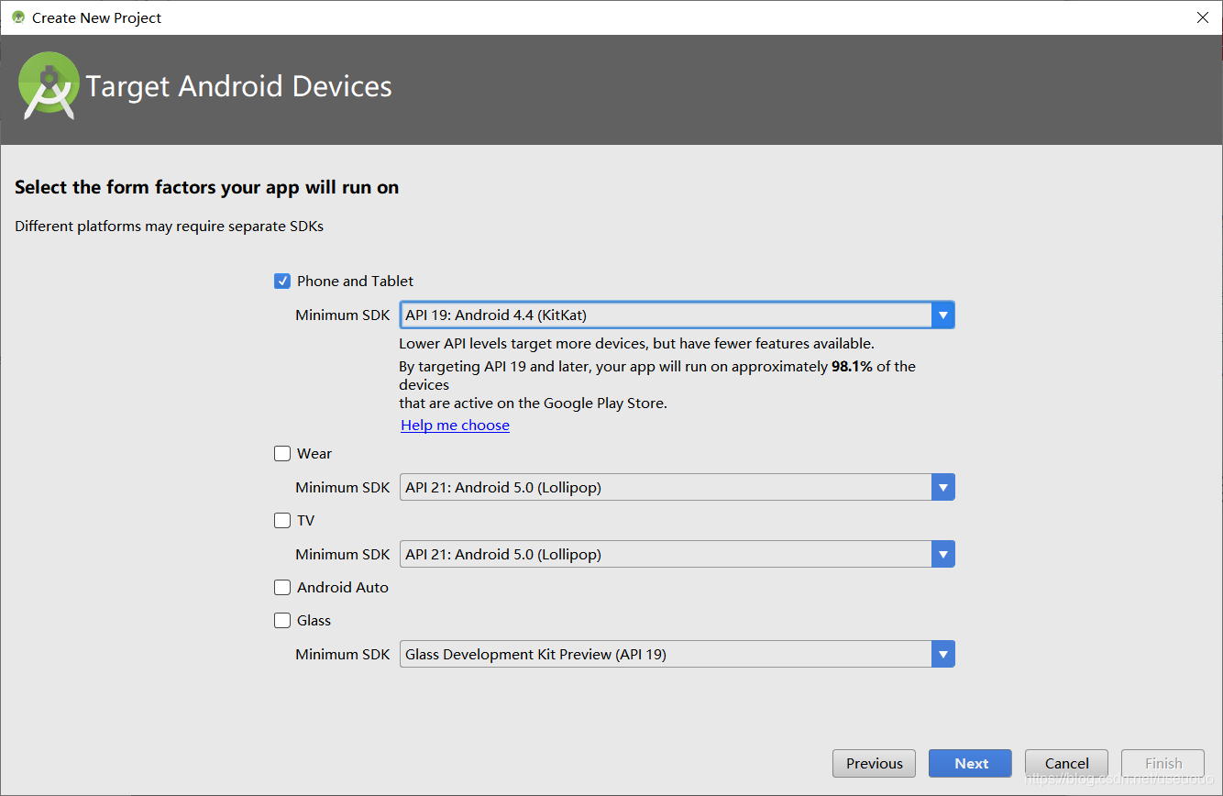Click the 'Minimum SDK' label beside the Glass Development Kit dropdown

343,655
